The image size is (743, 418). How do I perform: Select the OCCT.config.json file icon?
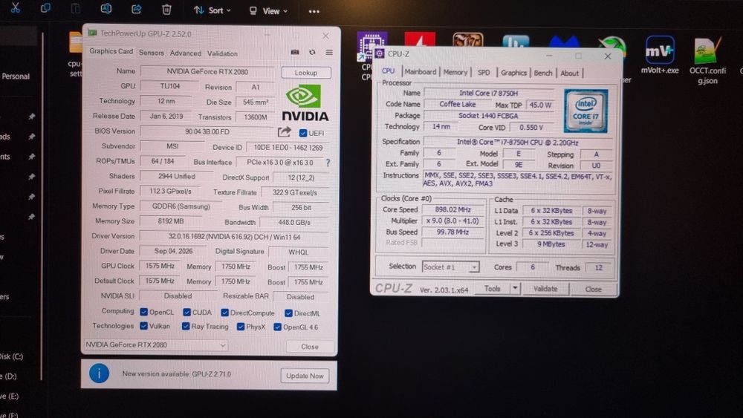point(707,61)
